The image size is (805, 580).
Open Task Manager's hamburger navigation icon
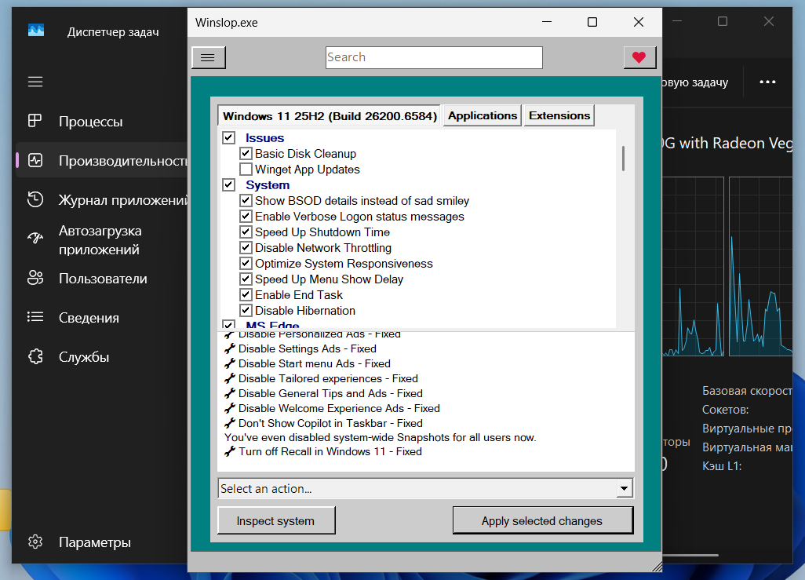tap(35, 82)
